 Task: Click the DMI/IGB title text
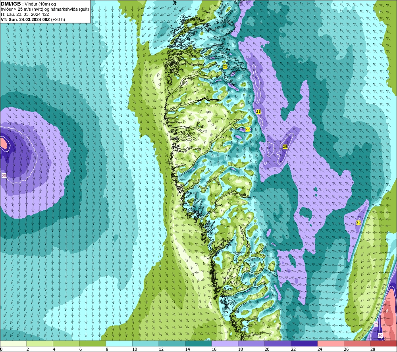point(11,4)
